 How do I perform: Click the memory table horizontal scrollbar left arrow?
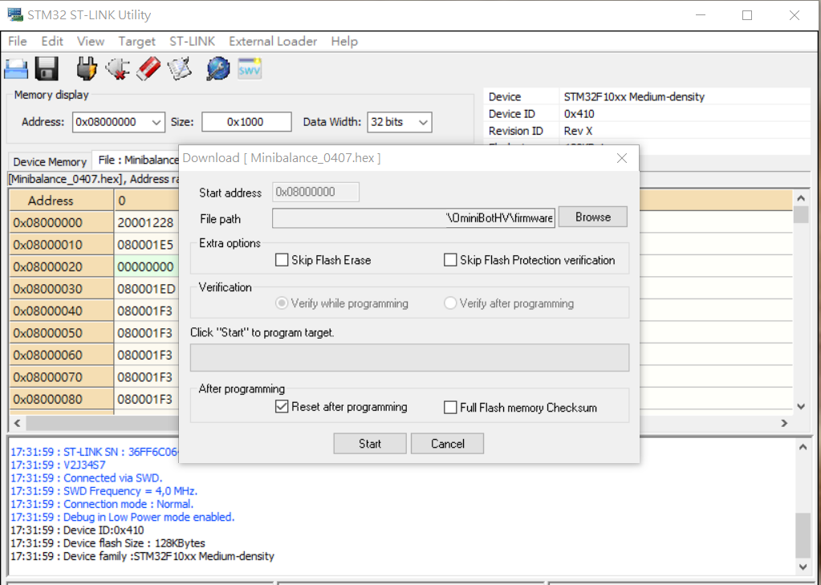[17, 423]
